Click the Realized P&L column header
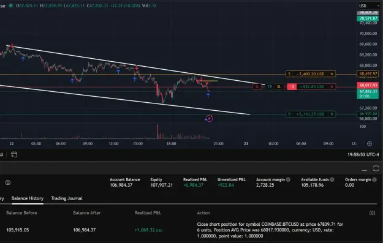Image resolution: width=383 pixels, height=243 pixels. (148, 213)
